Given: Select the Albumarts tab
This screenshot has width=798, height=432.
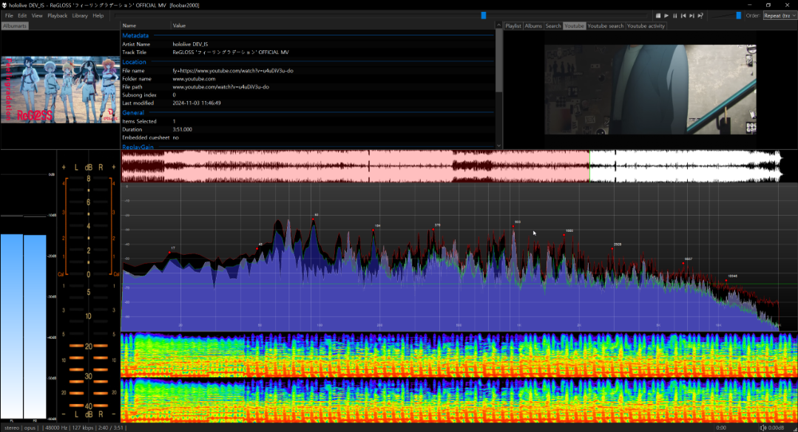Looking at the screenshot, I should coord(15,26).
